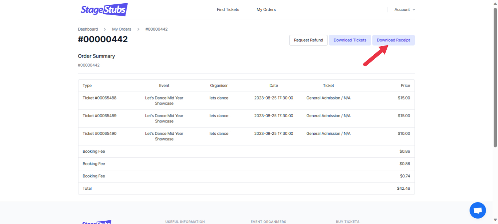Navigate to Dashboard breadcrumb link
This screenshot has height=224, width=498.
point(88,29)
